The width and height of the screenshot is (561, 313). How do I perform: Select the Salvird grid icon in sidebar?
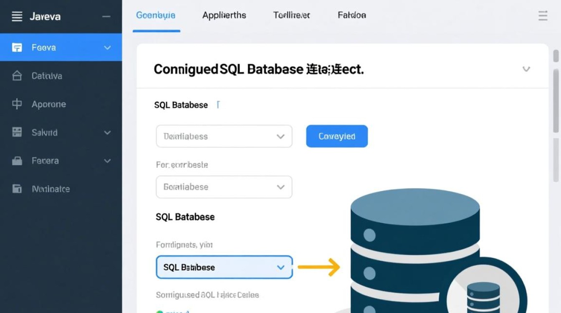[x=17, y=132]
